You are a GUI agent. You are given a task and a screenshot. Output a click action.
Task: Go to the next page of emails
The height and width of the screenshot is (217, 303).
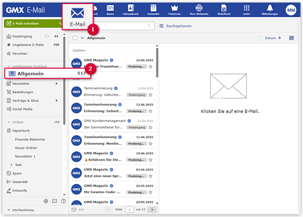(x=152, y=209)
